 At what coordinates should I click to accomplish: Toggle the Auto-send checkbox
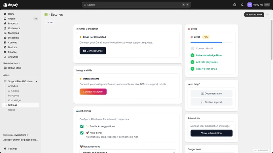click(x=82, y=133)
